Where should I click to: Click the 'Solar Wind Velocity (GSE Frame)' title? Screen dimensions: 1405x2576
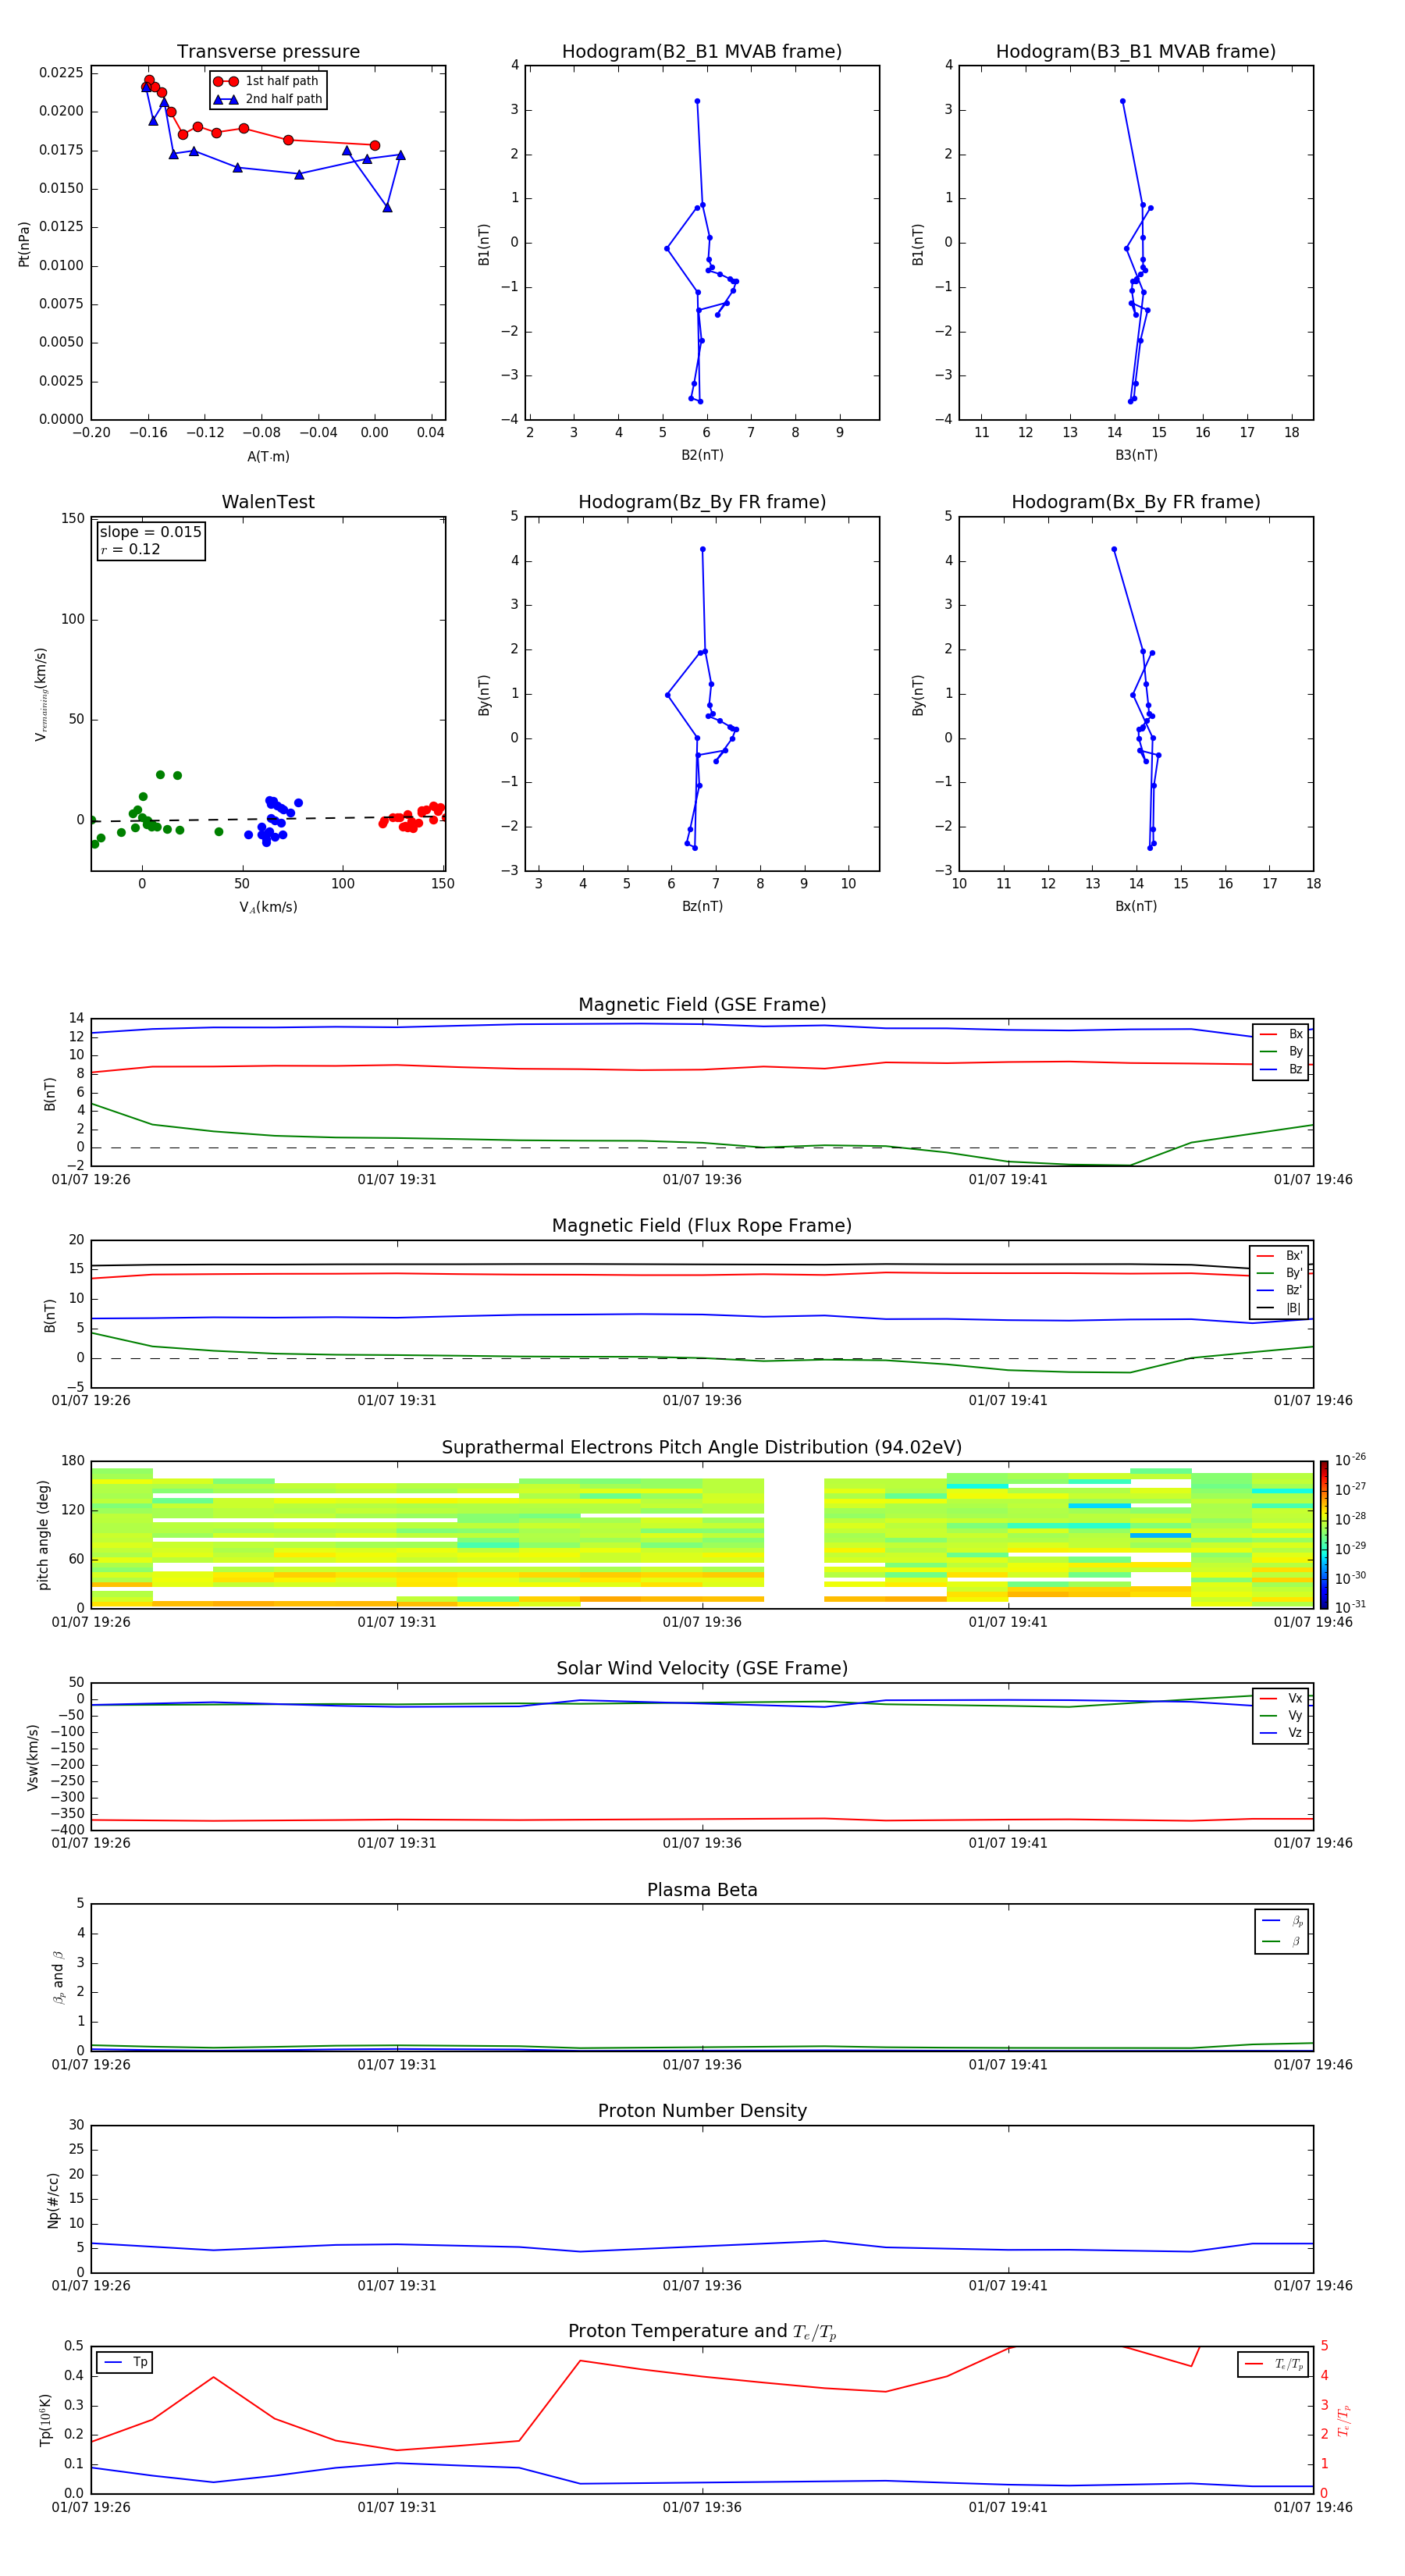702,1668
